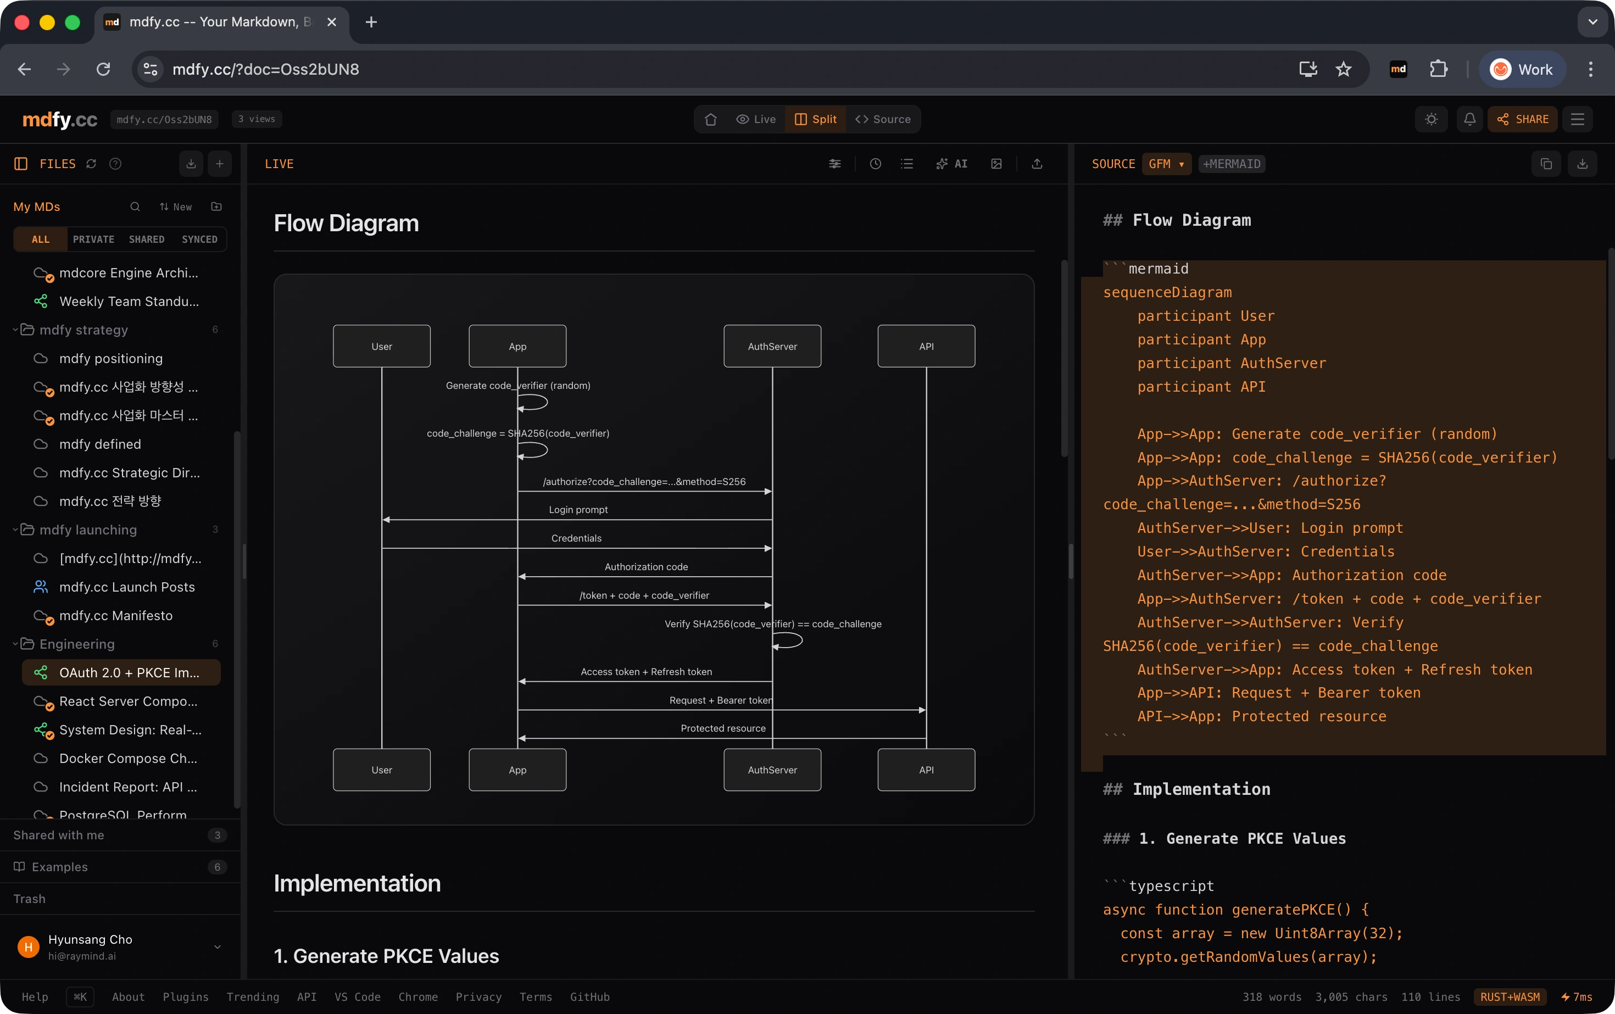
Task: Toggle files sidebar panel icon
Action: (21, 164)
